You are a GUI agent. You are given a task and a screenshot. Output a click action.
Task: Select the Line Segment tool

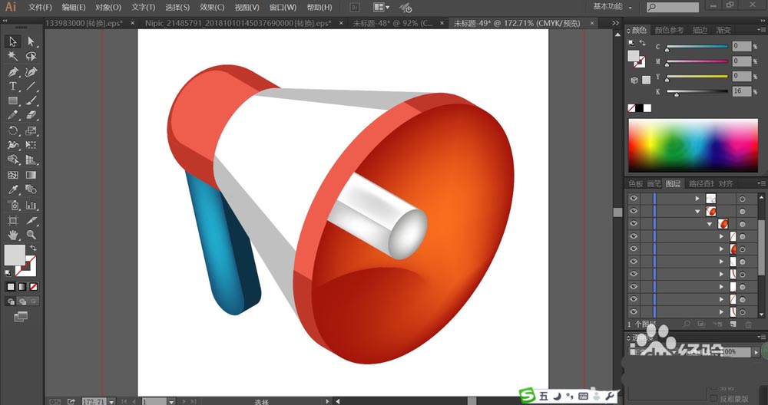pos(31,87)
